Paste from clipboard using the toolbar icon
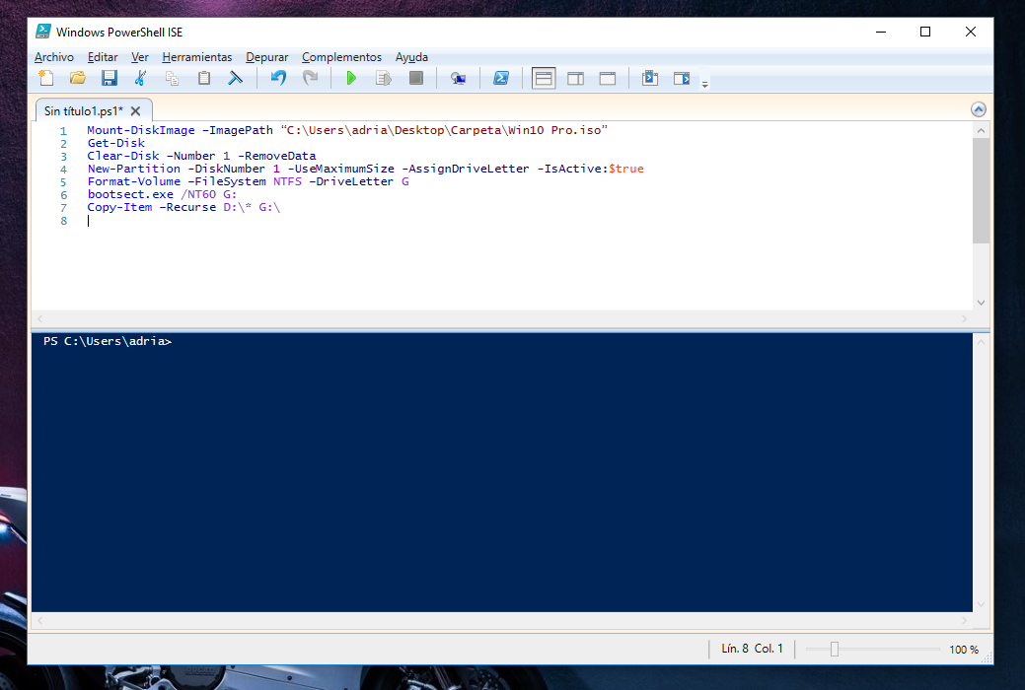1025x690 pixels. pyautogui.click(x=204, y=79)
